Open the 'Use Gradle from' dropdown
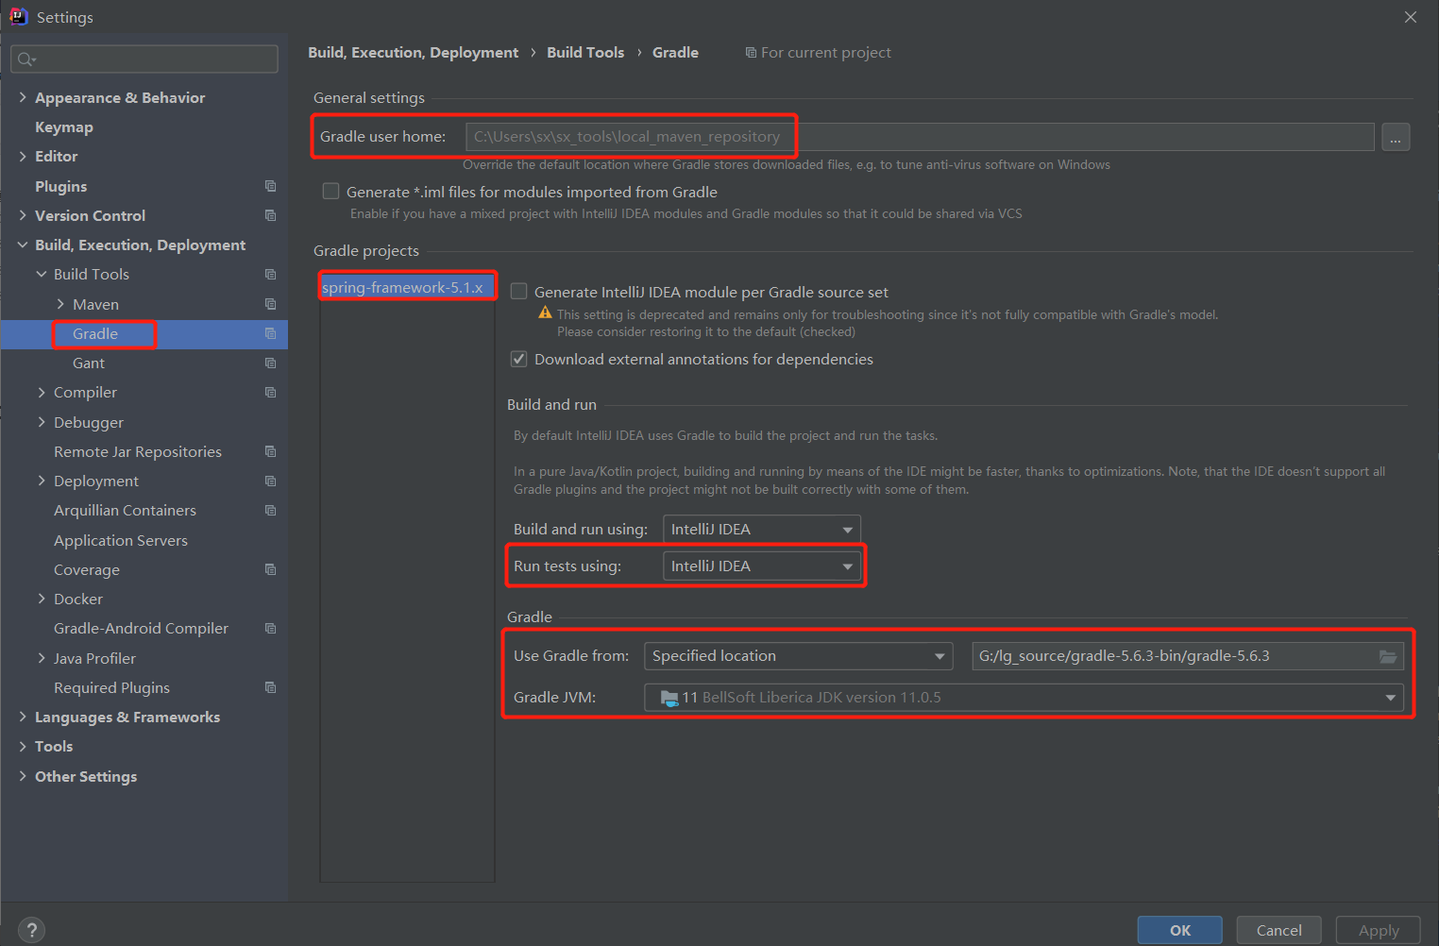Screen dimensions: 1439x946 [x=940, y=655]
